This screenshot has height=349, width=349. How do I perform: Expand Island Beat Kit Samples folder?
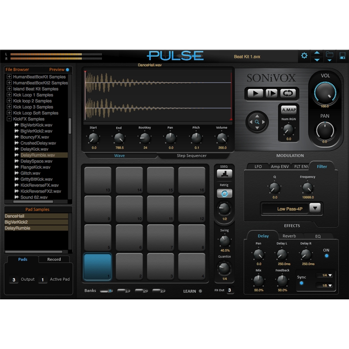[9, 89]
